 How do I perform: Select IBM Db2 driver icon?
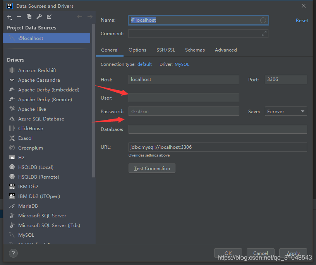coord(12,186)
